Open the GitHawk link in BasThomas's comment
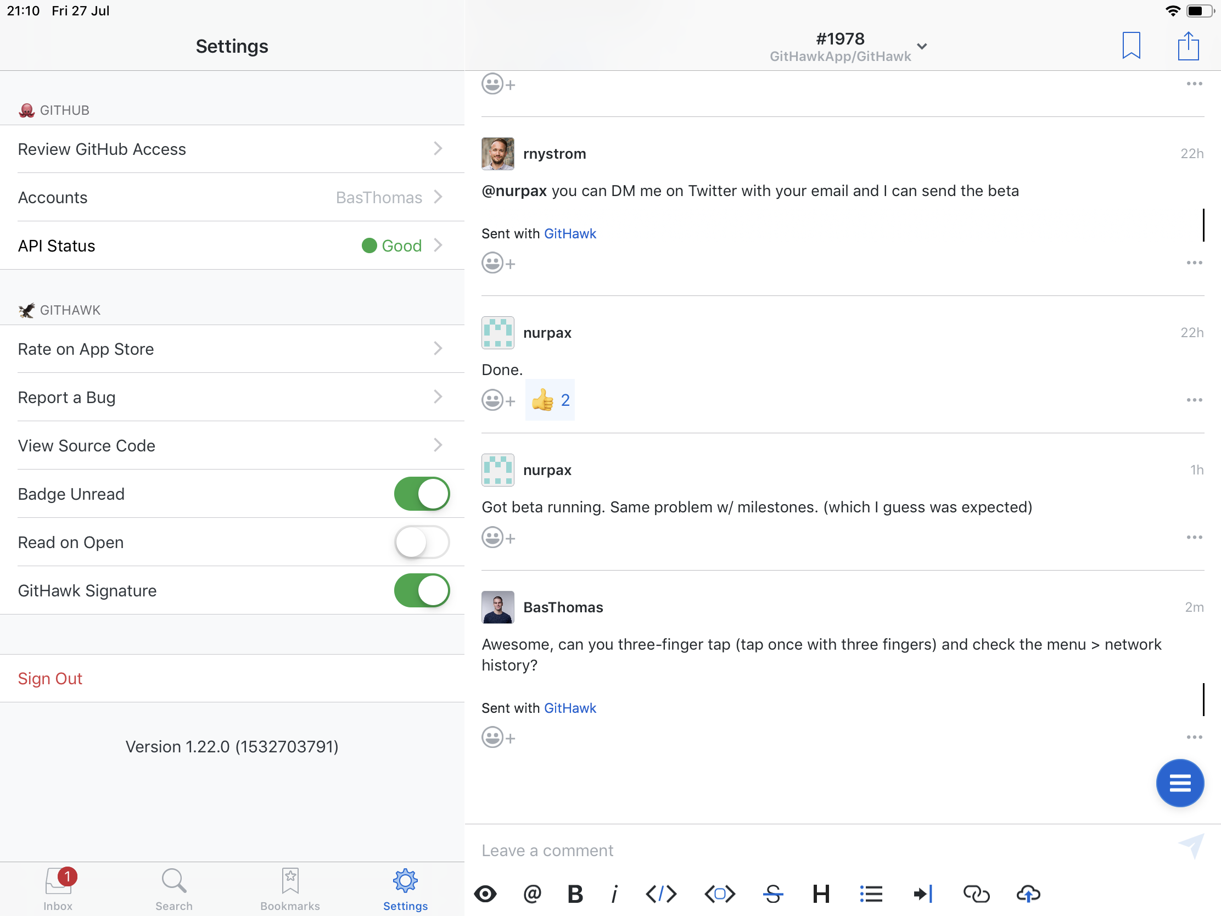 (570, 708)
